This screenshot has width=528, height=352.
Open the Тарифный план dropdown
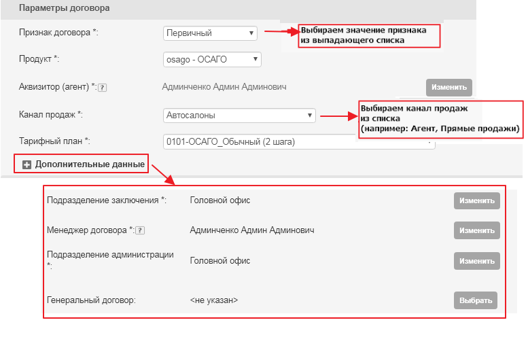click(299, 141)
